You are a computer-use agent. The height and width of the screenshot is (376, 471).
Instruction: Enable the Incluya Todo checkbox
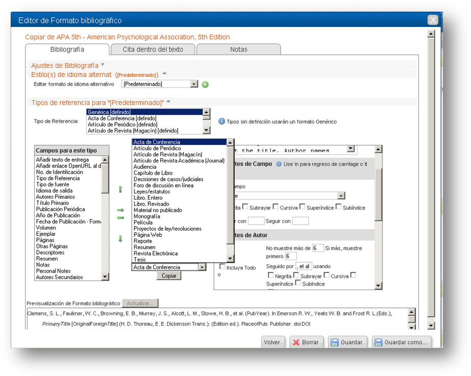coord(223,267)
